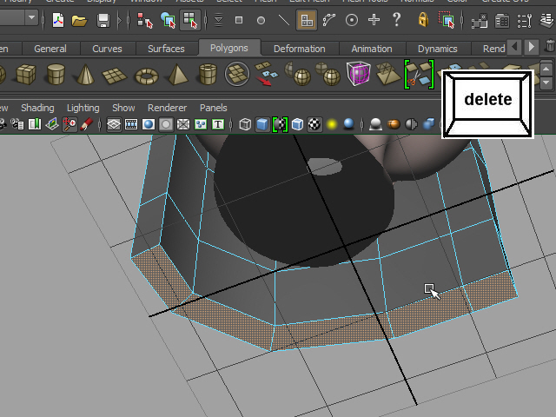This screenshot has width=556, height=417.
Task: Open camera attributes from panel toolbar
Action: point(17,124)
